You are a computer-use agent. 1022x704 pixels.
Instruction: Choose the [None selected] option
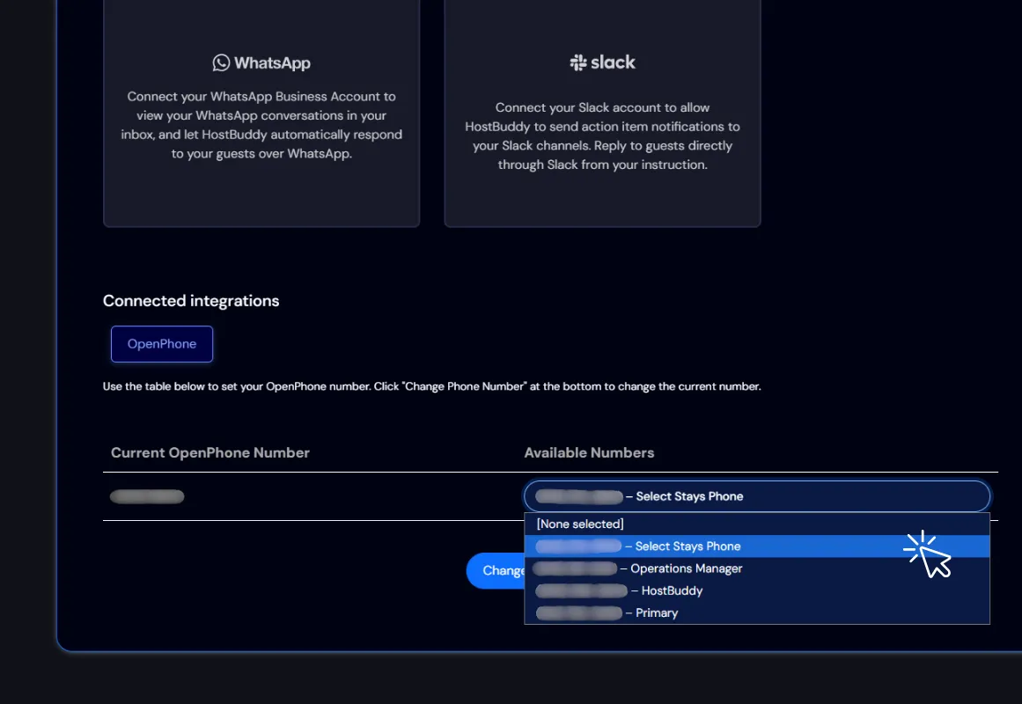click(757, 524)
